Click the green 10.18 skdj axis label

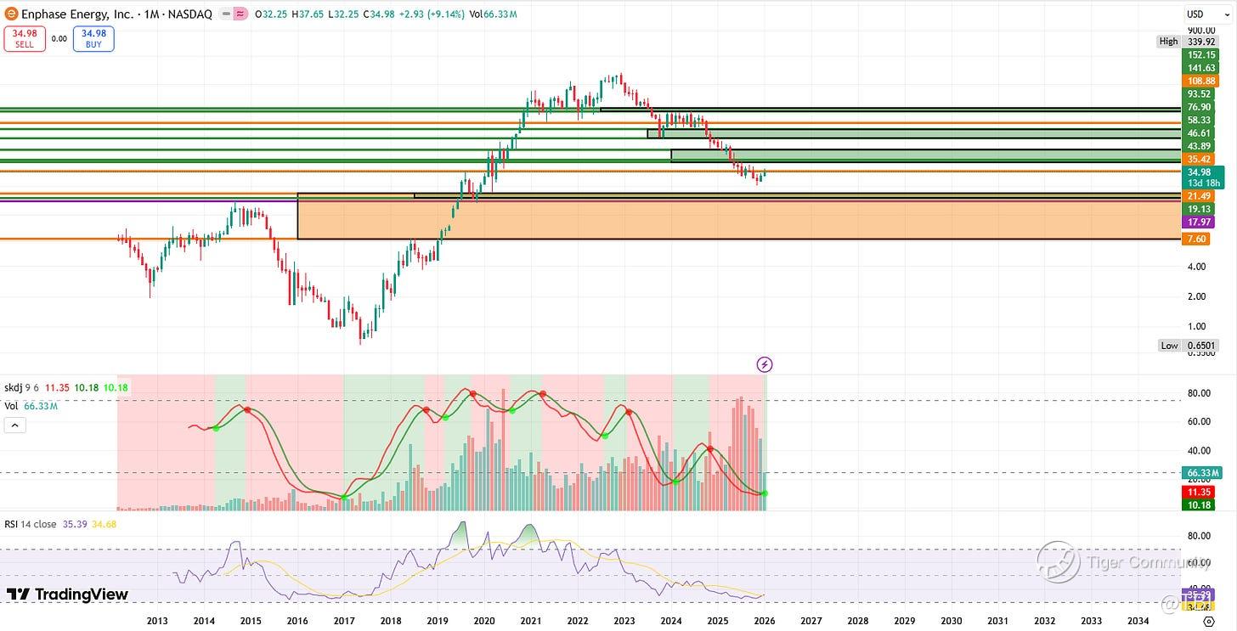1200,505
